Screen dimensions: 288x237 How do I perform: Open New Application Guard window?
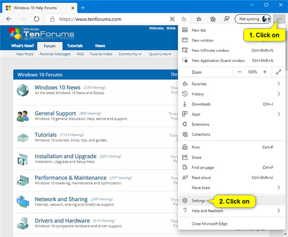coord(231,60)
